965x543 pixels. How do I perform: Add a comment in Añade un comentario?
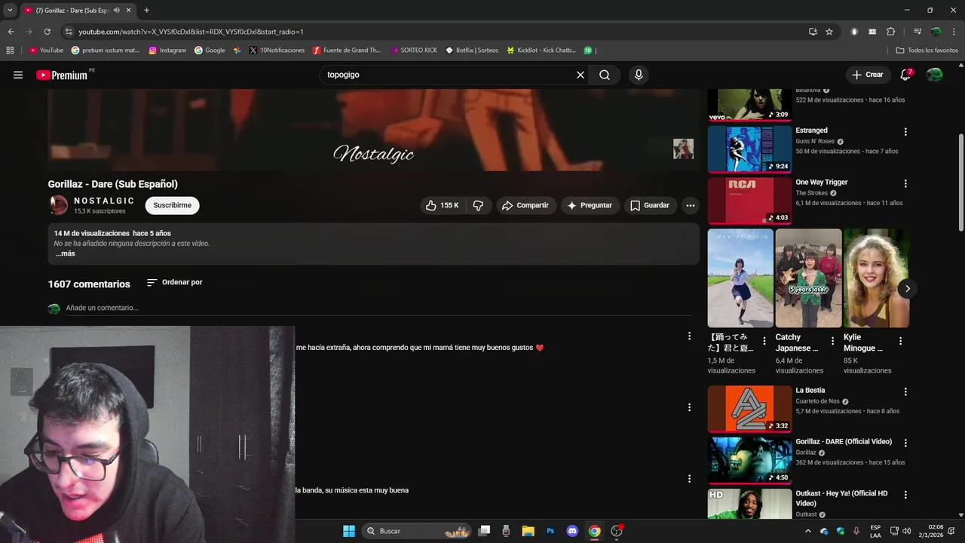pos(378,308)
